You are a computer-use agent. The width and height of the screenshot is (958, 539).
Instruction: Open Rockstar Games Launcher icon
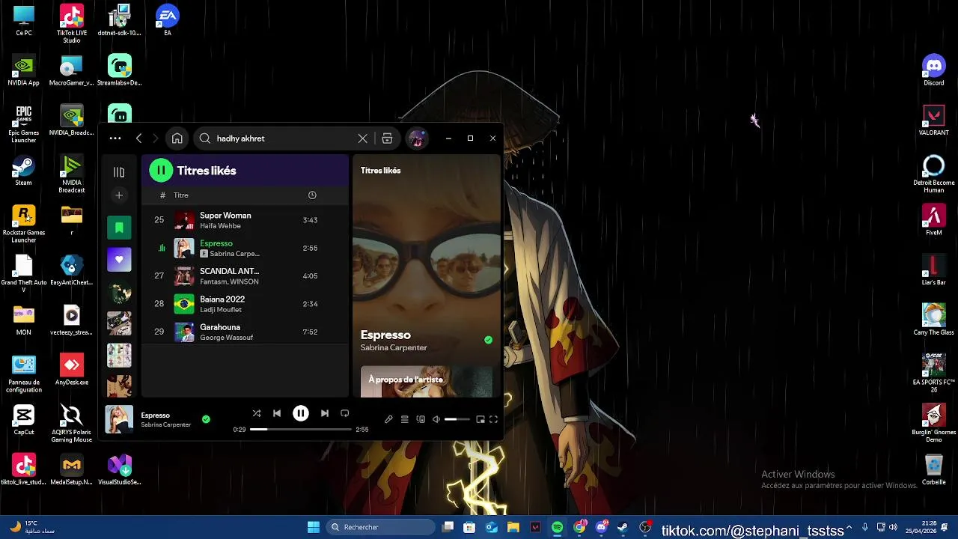click(24, 223)
